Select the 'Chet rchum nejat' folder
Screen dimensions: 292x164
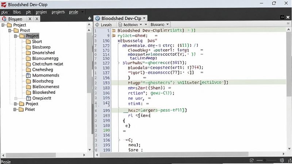[x=44, y=64]
